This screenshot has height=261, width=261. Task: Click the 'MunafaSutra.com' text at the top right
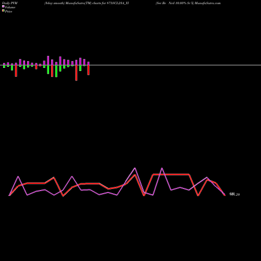tap(208, 3)
